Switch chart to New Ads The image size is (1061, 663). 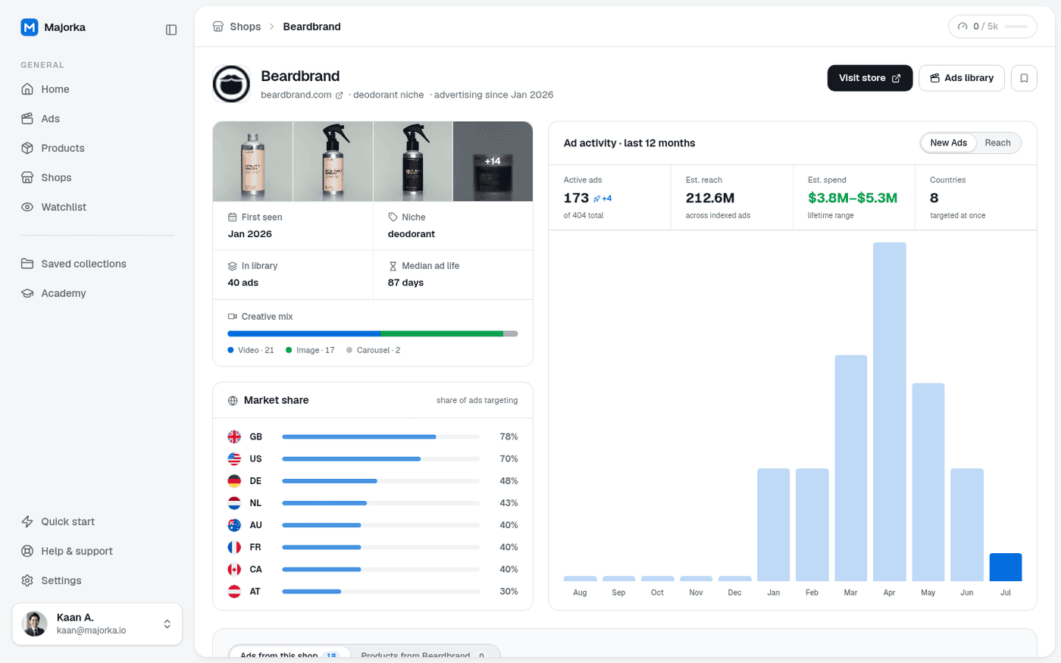(x=948, y=142)
